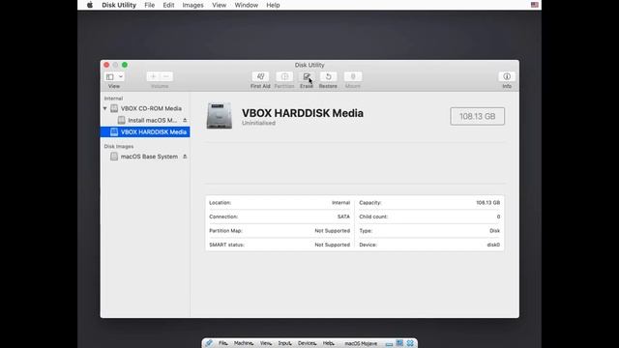Click the remove volume minus button
Image resolution: width=619 pixels, height=348 pixels.
166,76
